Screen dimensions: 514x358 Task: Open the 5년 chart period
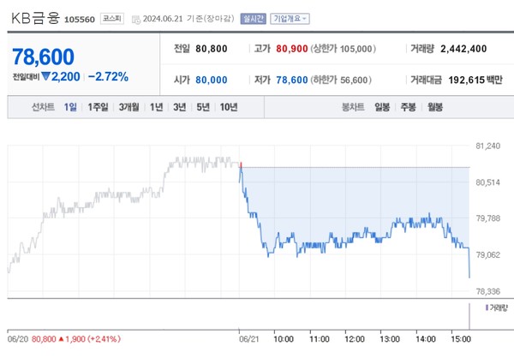click(x=202, y=107)
